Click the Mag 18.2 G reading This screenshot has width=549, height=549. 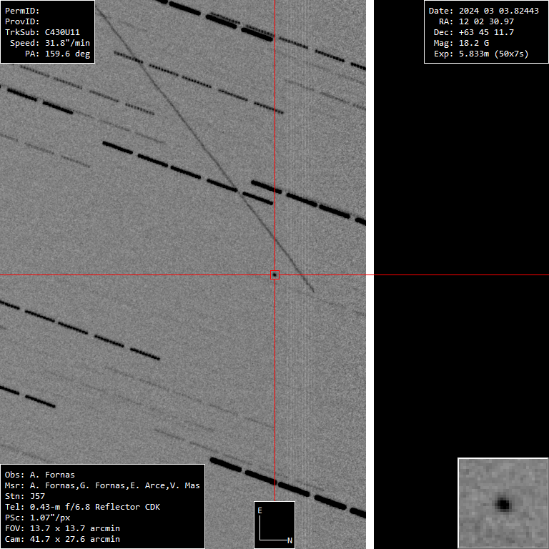461,43
